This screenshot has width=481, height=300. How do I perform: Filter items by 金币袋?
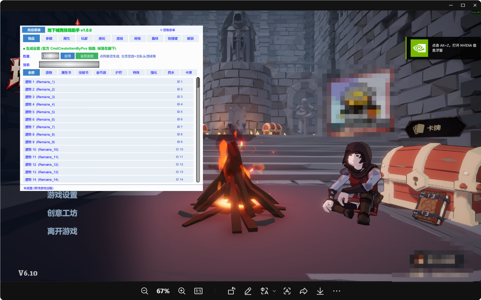pyautogui.click(x=101, y=73)
